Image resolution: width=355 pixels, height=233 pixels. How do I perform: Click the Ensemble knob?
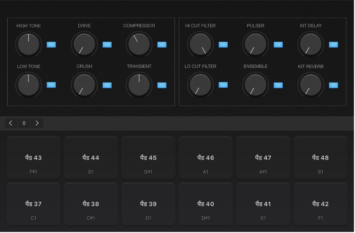click(x=256, y=85)
